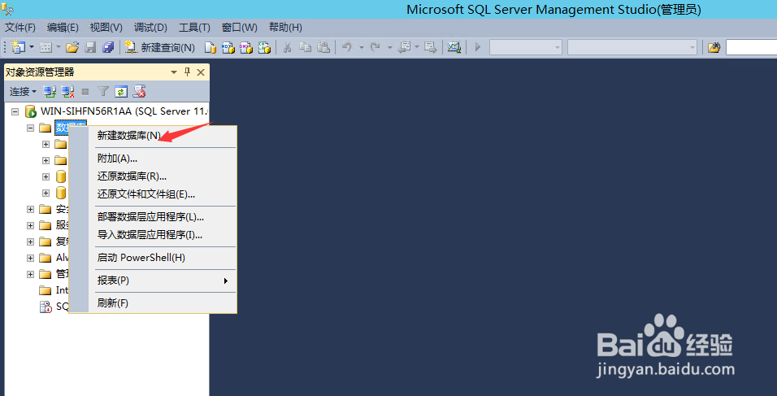Toggle auto-hide pin on 对象资源管理器 panel

pos(187,72)
